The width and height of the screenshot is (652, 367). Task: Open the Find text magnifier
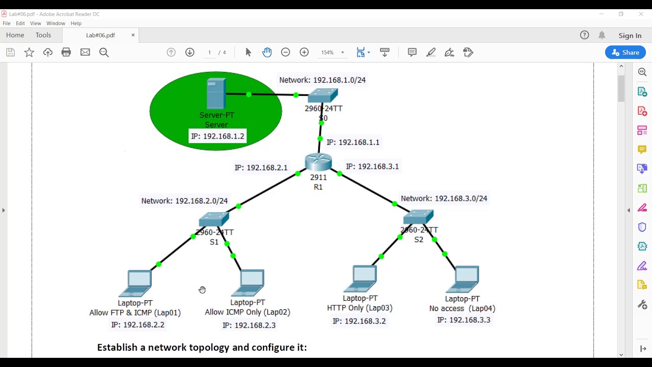pyautogui.click(x=104, y=52)
